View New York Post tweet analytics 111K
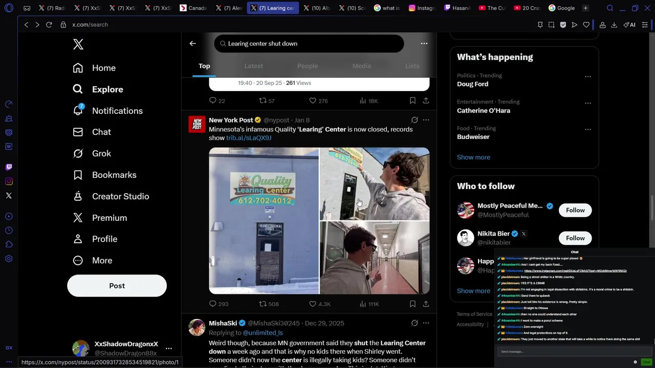The image size is (655, 368). click(369, 304)
